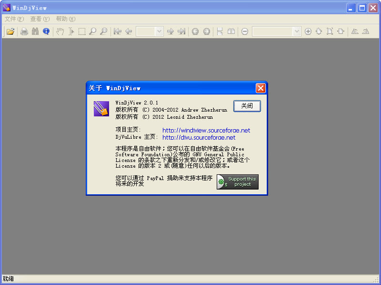
Task: Select the Find binoculars icon
Action: (34, 31)
